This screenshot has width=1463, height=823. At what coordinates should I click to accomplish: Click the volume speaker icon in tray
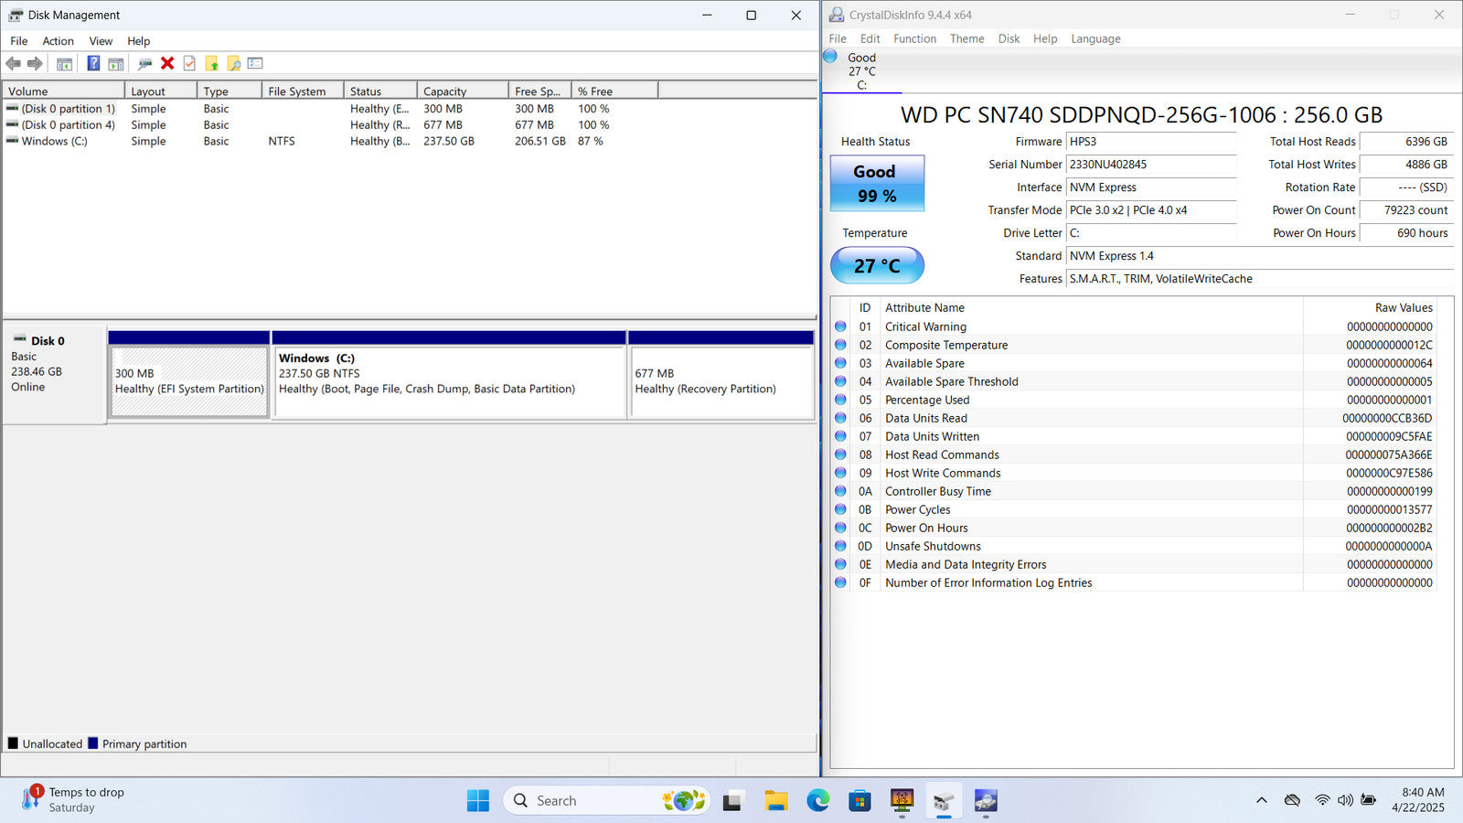pyautogui.click(x=1345, y=800)
